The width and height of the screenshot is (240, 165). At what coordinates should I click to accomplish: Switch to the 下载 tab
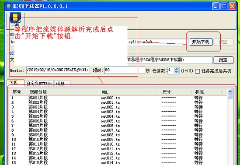tap(15, 83)
